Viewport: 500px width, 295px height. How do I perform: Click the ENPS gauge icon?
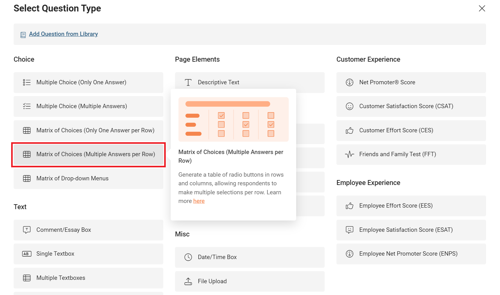(349, 254)
